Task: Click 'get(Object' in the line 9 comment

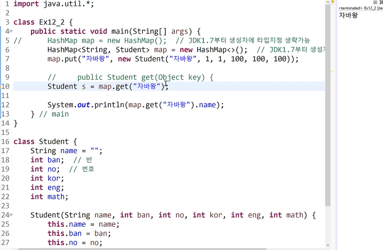Action: (x=163, y=77)
